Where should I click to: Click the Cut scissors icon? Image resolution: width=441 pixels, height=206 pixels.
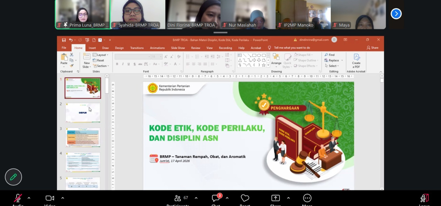point(71,55)
